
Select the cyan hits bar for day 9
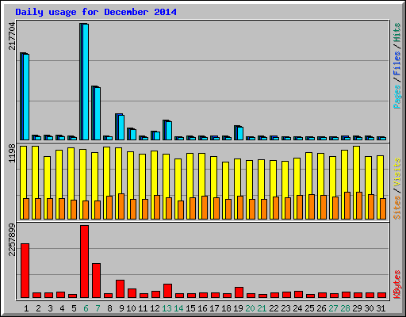(121, 128)
